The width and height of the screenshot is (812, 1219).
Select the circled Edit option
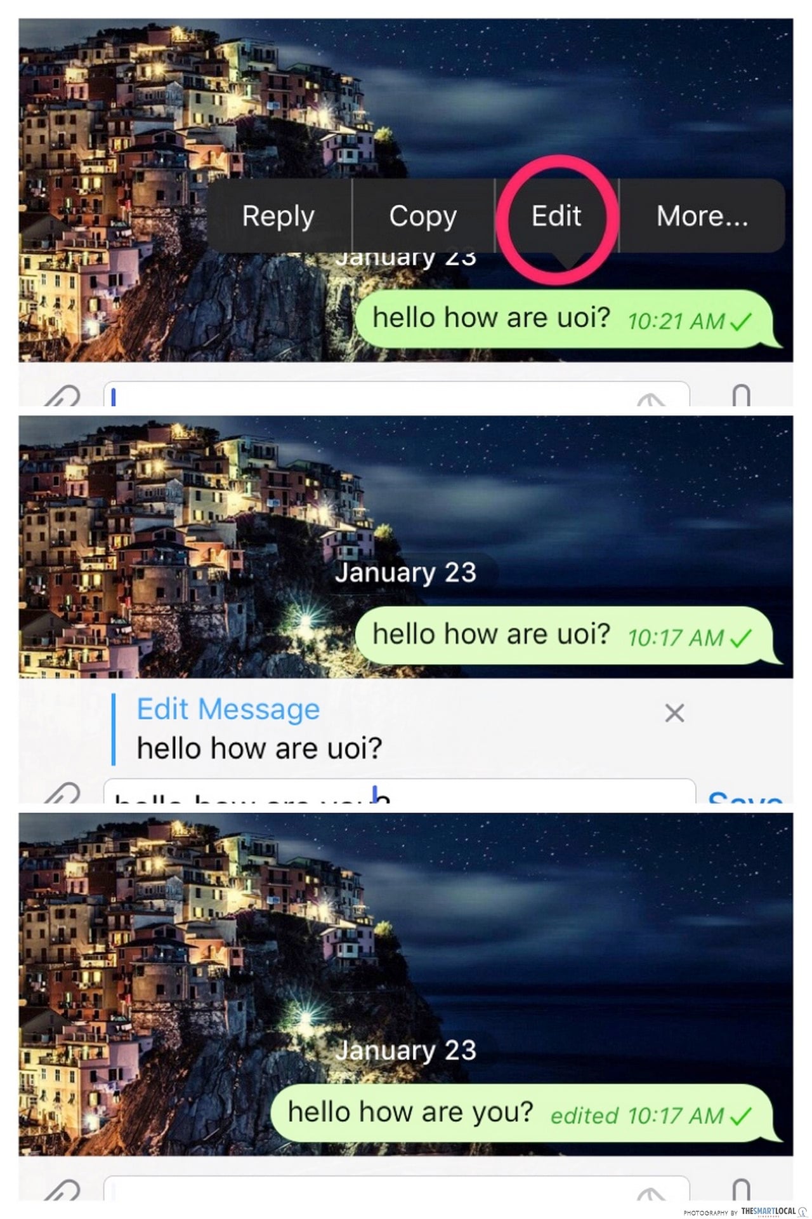[x=556, y=216]
